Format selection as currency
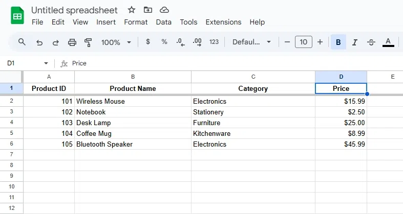The width and height of the screenshot is (403, 214). [x=148, y=42]
